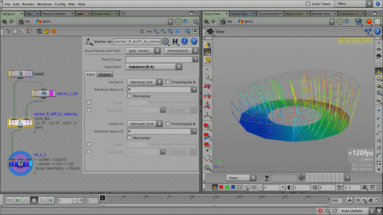Viewport: 383px width, 215px height.
Task: Enable the Auto Takes checkbox
Action: [308, 4]
